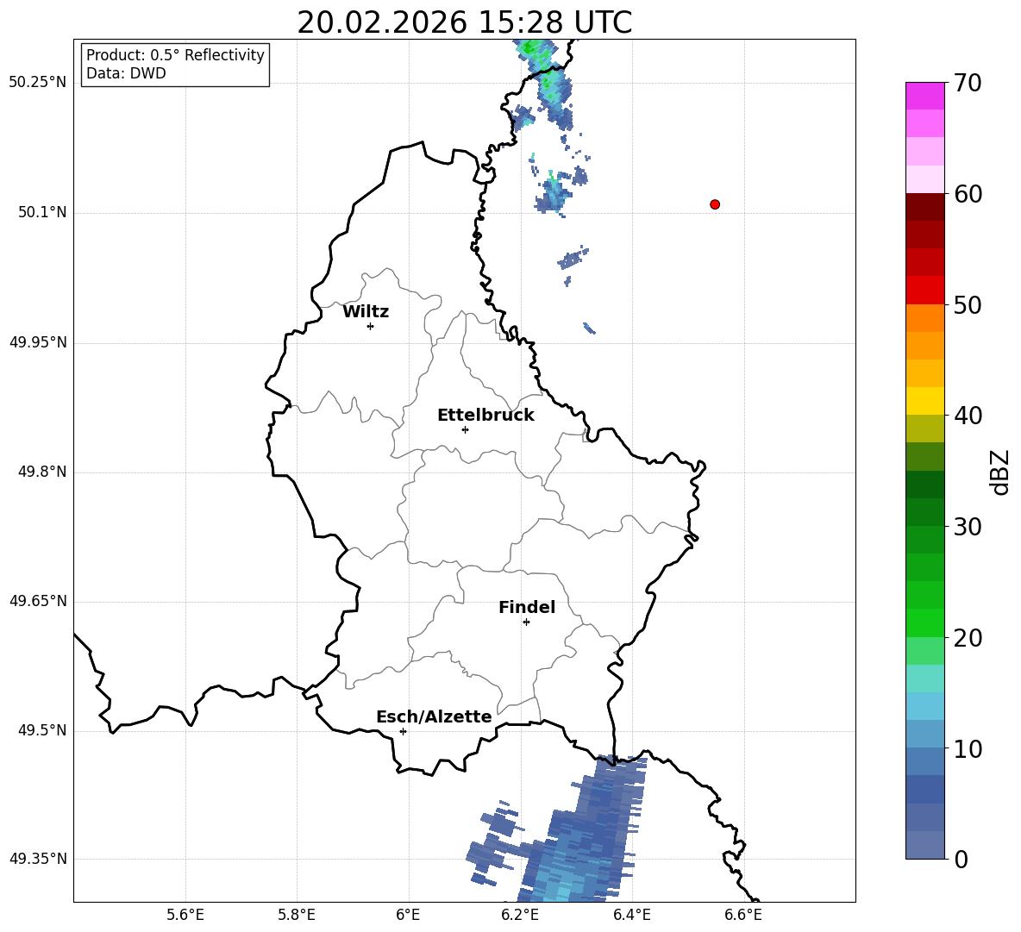Viewport: 1021px width, 932px height.
Task: Click the Findel station cross marker
Action: coord(526,622)
